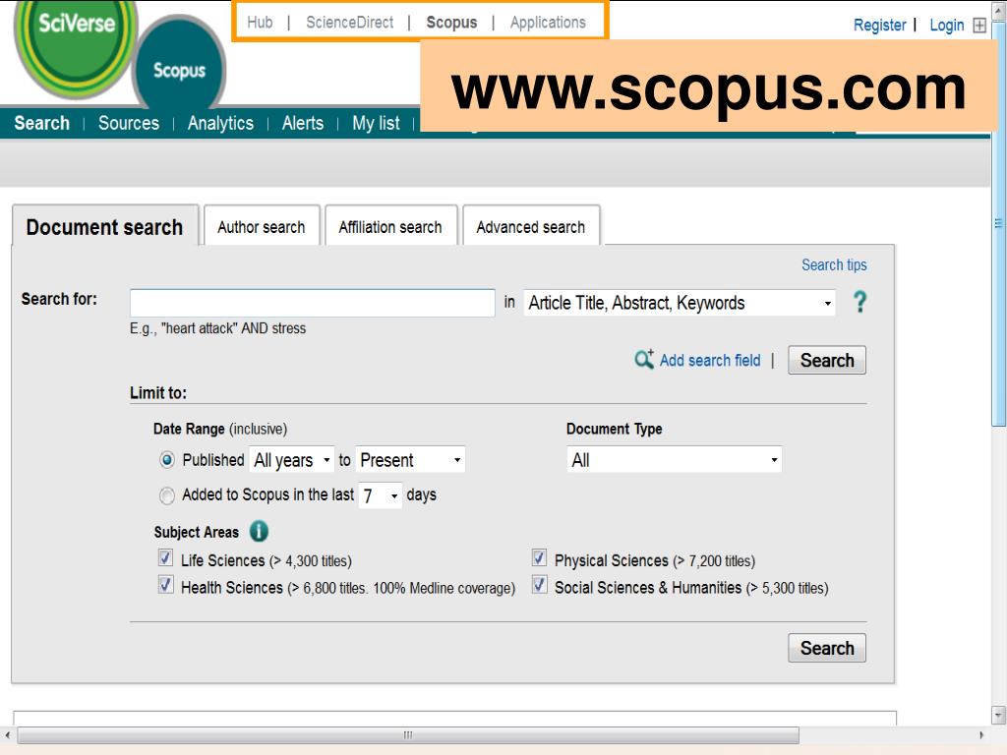Viewport: 1007px width, 755px height.
Task: Switch to the Advanced search tab
Action: 531,227
